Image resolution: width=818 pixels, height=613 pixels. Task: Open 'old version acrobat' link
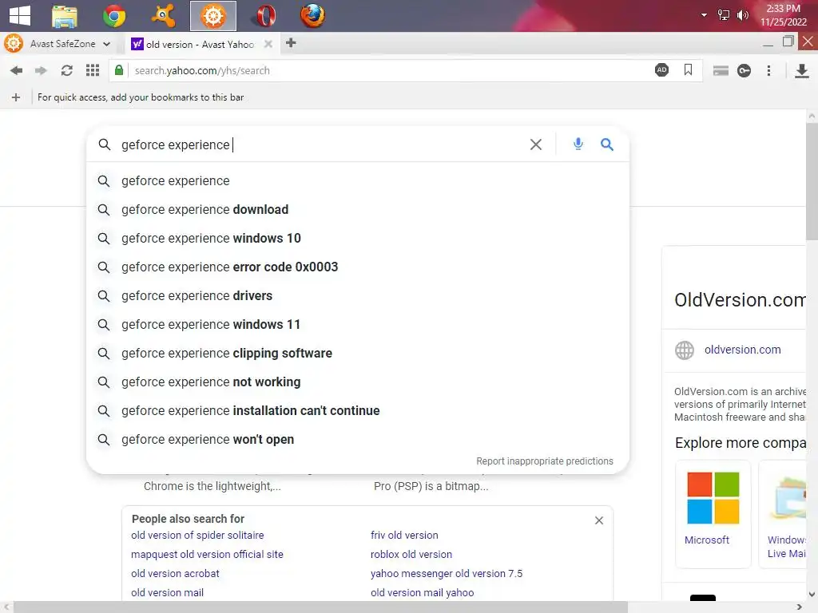175,573
